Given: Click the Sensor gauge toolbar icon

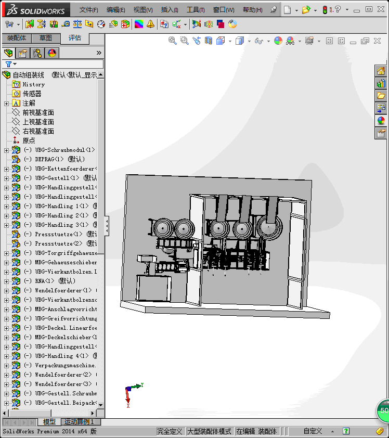Looking at the screenshot, I should coord(101,24).
